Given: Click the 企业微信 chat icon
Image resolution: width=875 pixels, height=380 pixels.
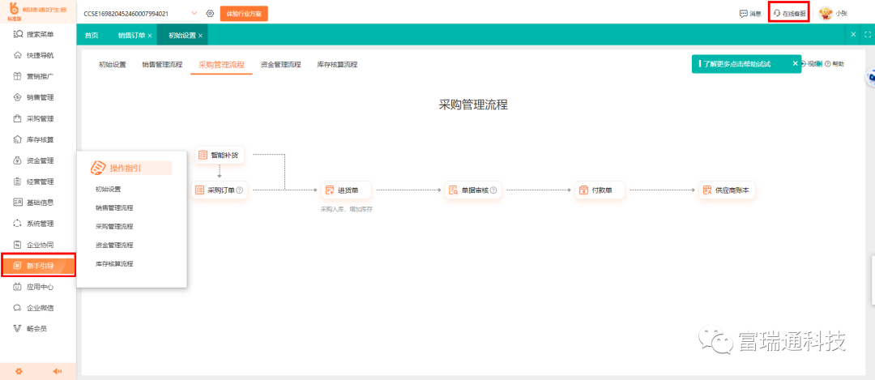Looking at the screenshot, I should tap(17, 307).
